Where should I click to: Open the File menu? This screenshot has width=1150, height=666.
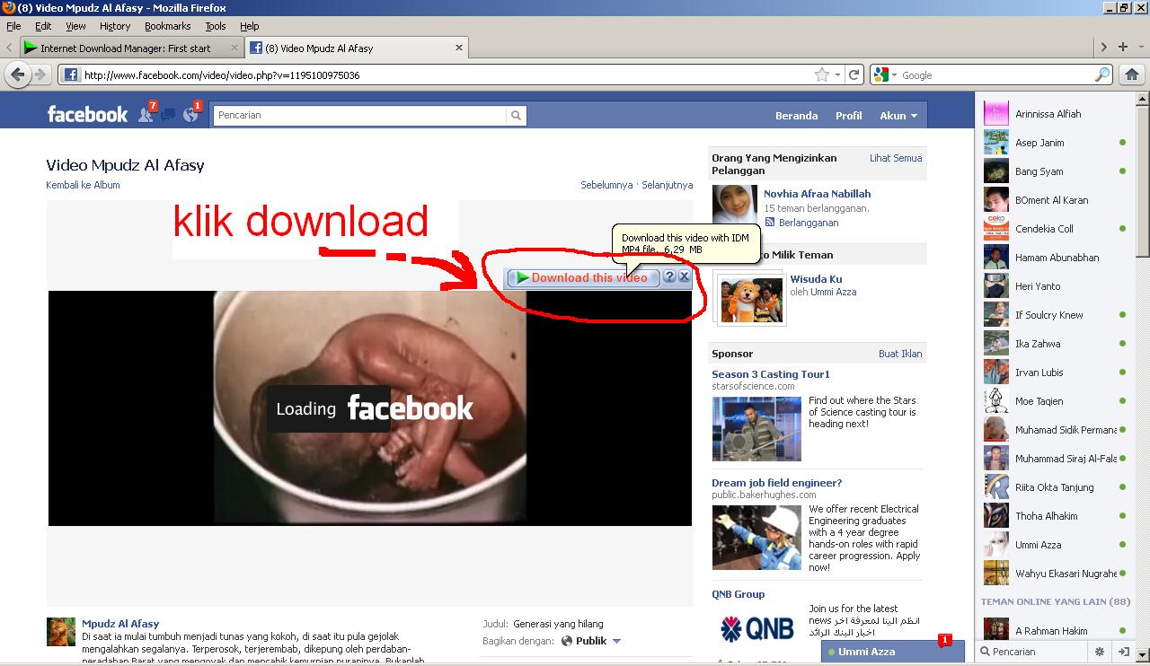click(x=13, y=26)
